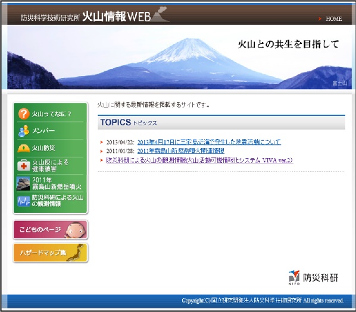Open the 2013/04/22 Miyakejima earthquake topic link
The image size is (356, 312).
pos(209,142)
